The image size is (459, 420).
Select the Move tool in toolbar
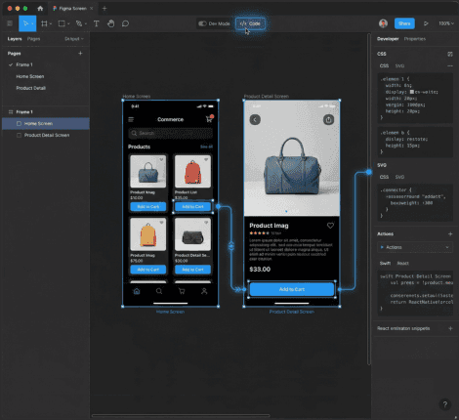27,23
